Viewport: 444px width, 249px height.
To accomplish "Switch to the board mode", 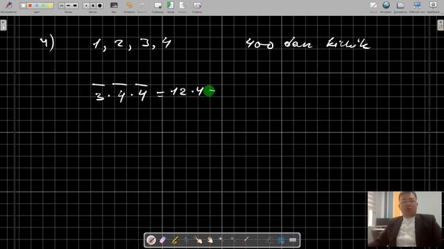I will (373, 6).
